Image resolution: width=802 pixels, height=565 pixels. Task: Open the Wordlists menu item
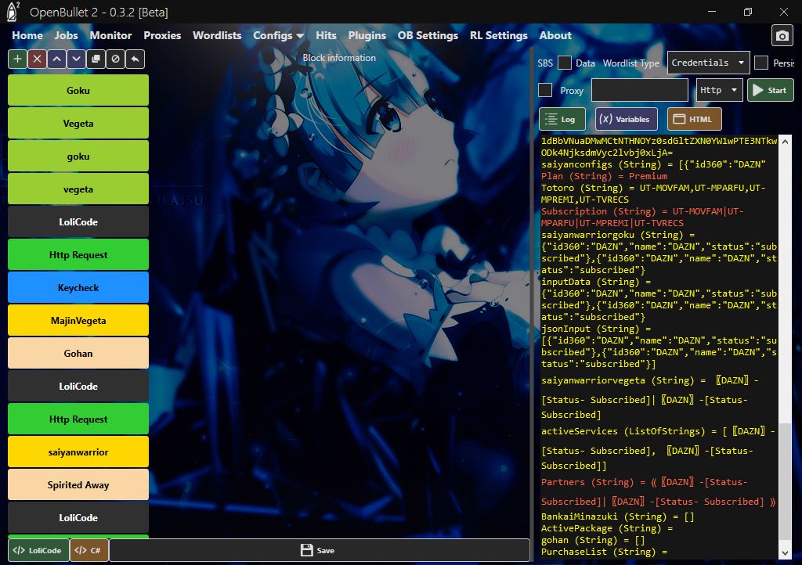pos(217,35)
